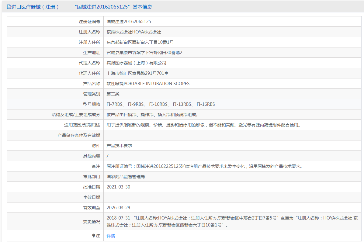The image size is (364, 242).
Task: Select registration number 国械注进20162065125 in the table
Action: (129, 22)
